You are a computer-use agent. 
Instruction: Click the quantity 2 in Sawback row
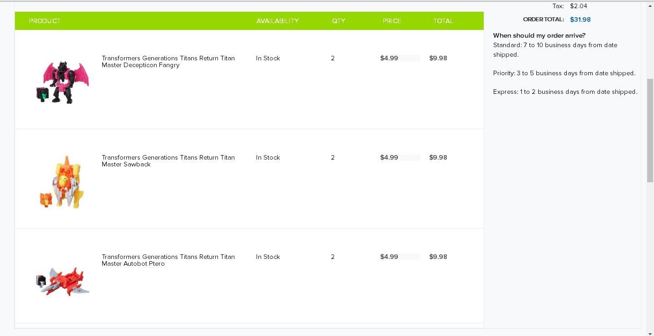point(333,157)
